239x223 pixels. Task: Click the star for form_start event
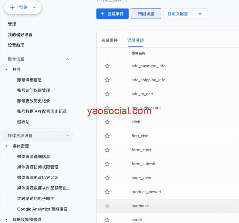(107, 150)
